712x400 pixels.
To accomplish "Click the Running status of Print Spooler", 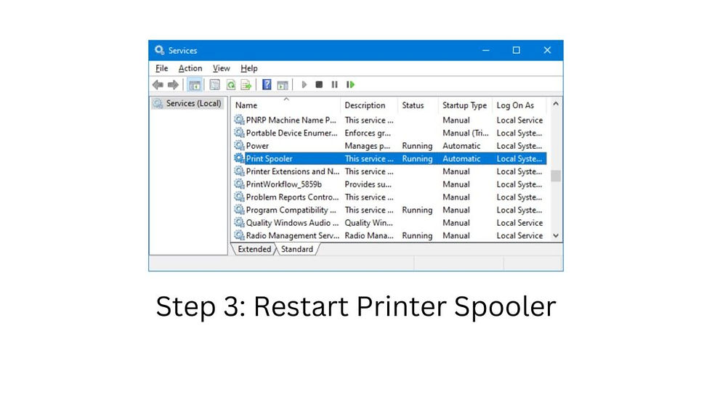I will pos(417,159).
